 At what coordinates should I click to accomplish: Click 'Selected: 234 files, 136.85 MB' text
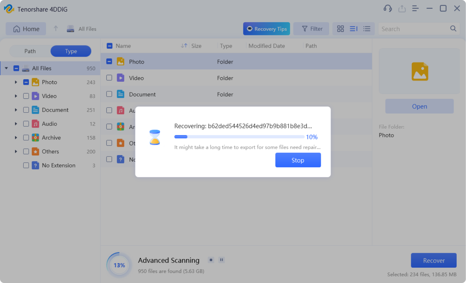tap(422, 275)
